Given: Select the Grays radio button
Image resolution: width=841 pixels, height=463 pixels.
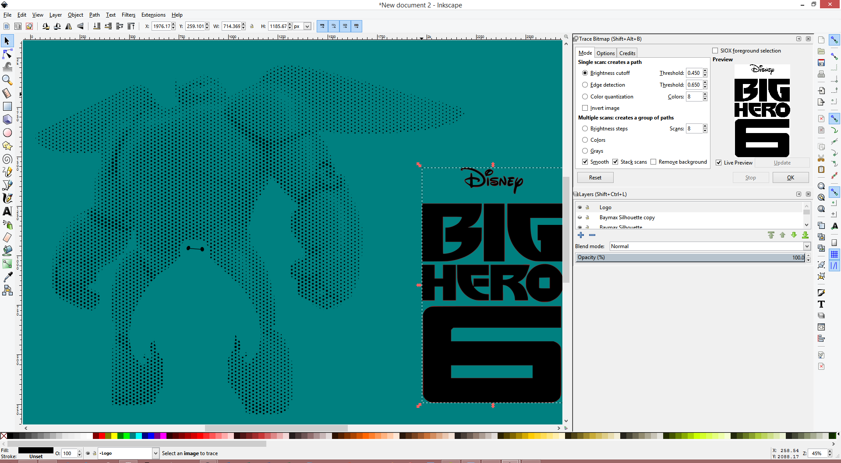Looking at the screenshot, I should tap(585, 151).
